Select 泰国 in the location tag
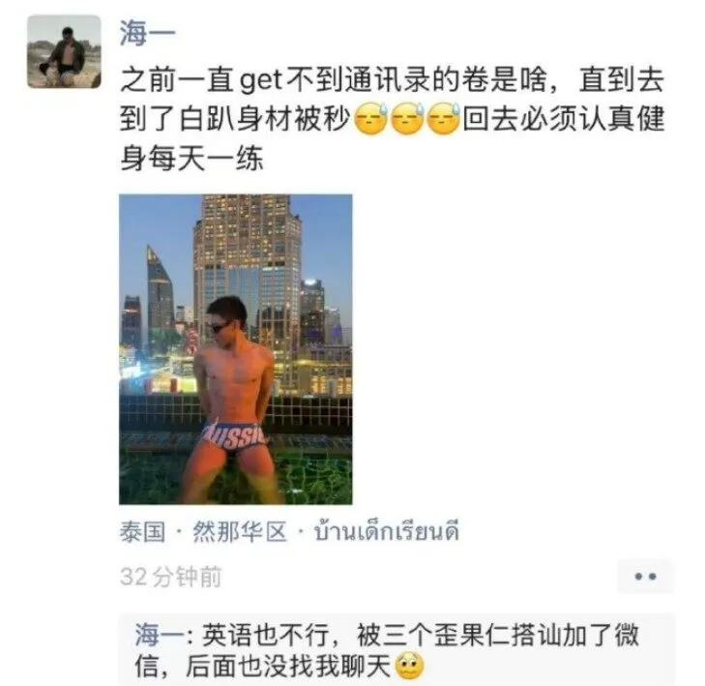705x686 pixels. pos(142,532)
